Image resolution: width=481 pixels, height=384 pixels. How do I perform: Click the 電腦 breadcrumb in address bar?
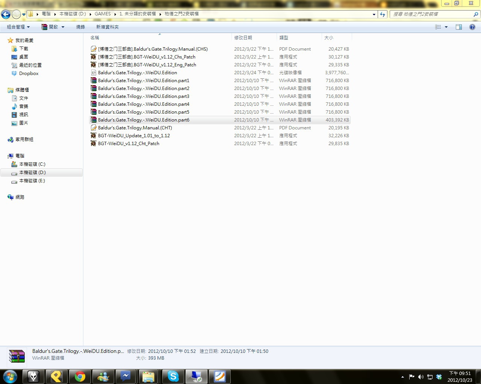[x=46, y=14]
